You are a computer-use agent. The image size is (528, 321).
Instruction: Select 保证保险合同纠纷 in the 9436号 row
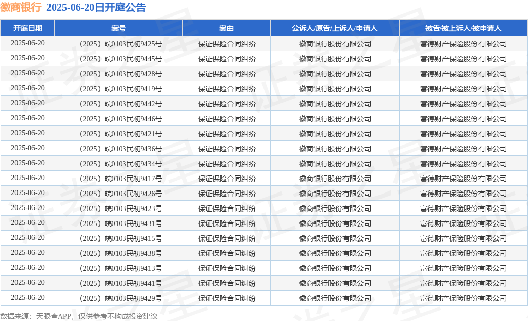[x=227, y=149]
